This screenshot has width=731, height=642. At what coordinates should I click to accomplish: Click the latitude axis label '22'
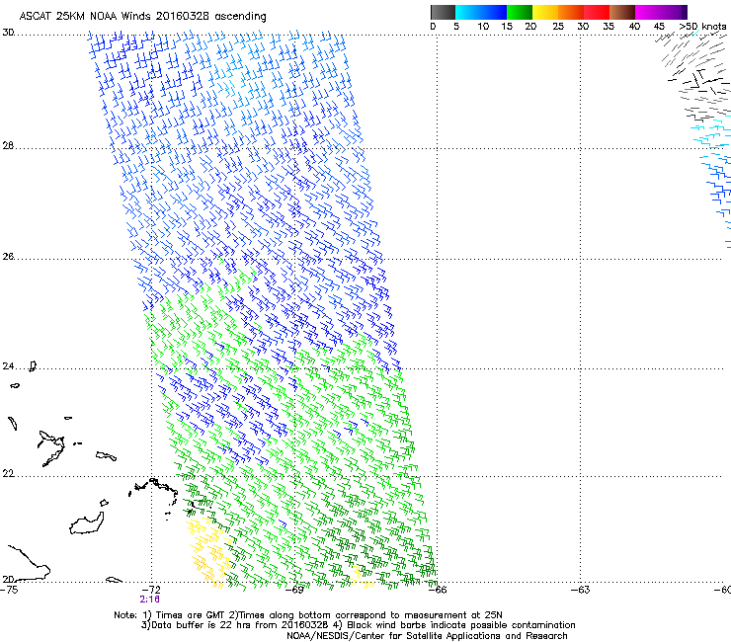pos(8,474)
